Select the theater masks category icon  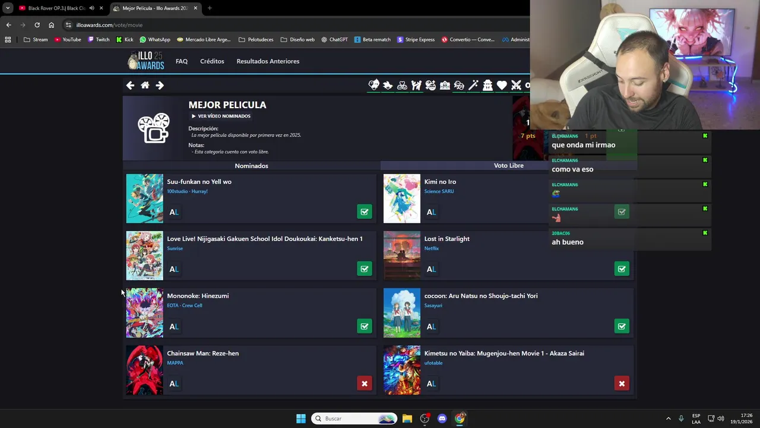[459, 86]
